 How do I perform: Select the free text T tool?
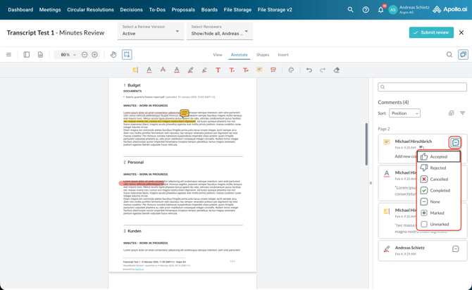pos(218,70)
